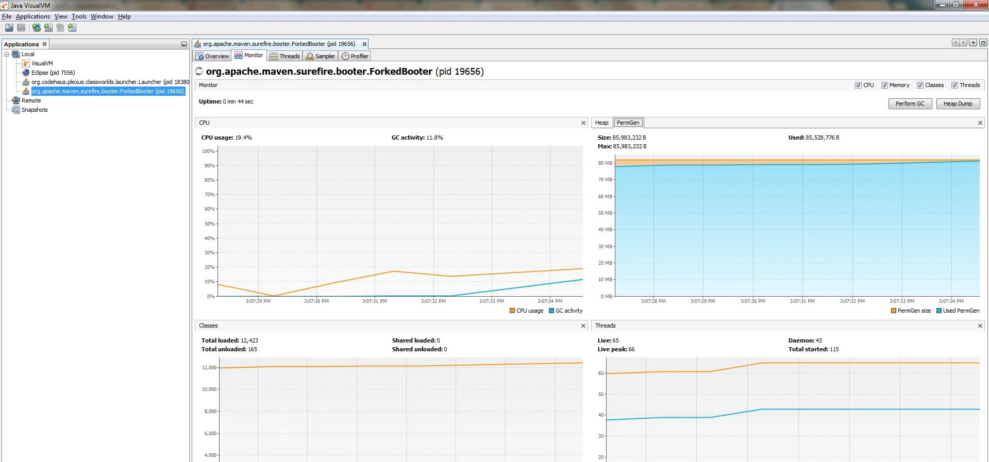The width and height of the screenshot is (989, 462).
Task: Select the Snapshots tree item label
Action: pos(35,110)
